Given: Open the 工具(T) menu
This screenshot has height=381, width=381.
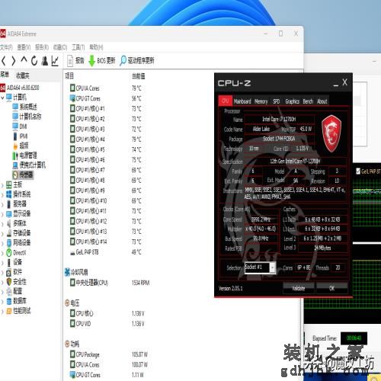Looking at the screenshot, I should pos(78,47).
